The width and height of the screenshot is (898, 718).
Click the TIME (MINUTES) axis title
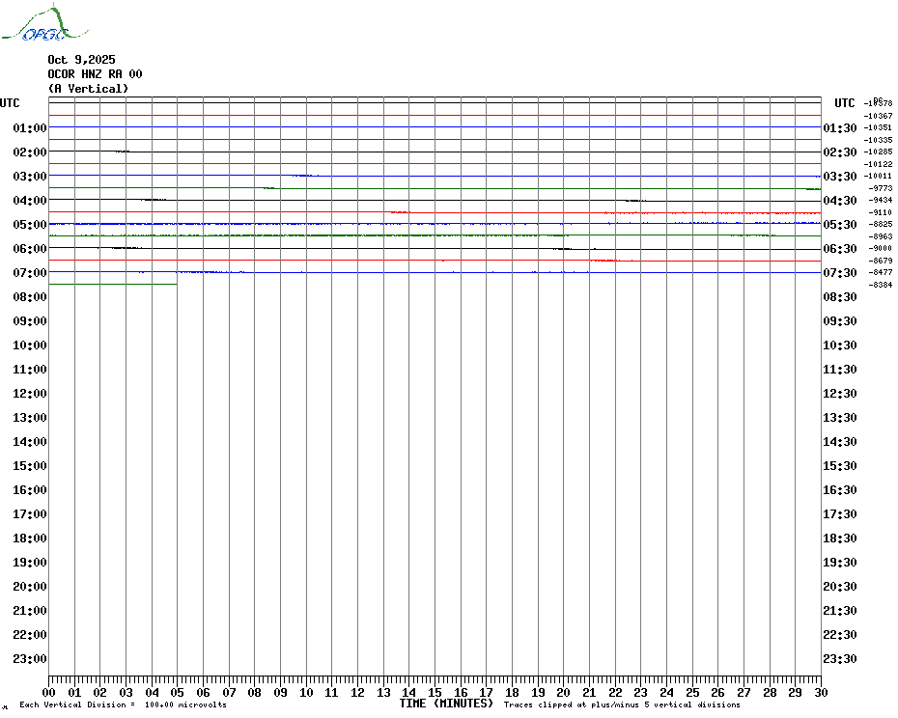pyautogui.click(x=446, y=704)
